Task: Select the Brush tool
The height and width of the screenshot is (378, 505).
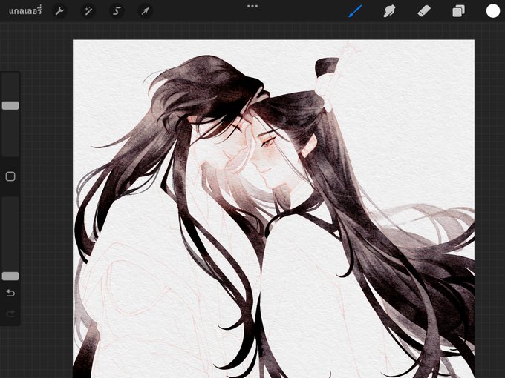Action: click(x=355, y=11)
